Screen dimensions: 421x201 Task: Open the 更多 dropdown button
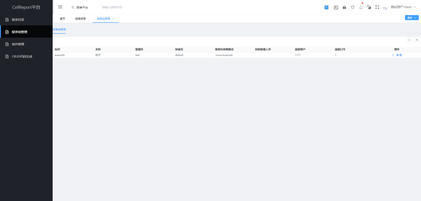pos(412,17)
